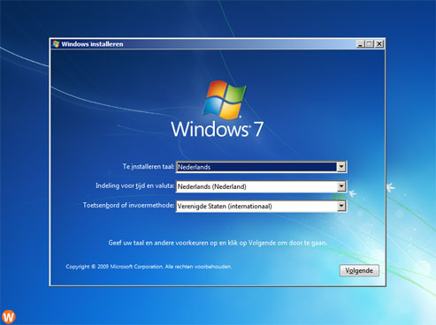Expand the 'Toetsenbord of invoermethode' dropdown arrow
This screenshot has width=436, height=325.
click(341, 206)
